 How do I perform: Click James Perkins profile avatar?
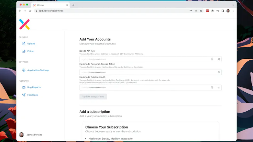point(21,135)
